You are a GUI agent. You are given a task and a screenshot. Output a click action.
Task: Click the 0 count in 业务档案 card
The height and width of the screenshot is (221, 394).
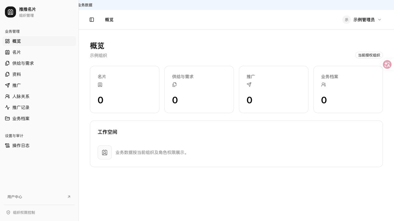[x=324, y=100]
